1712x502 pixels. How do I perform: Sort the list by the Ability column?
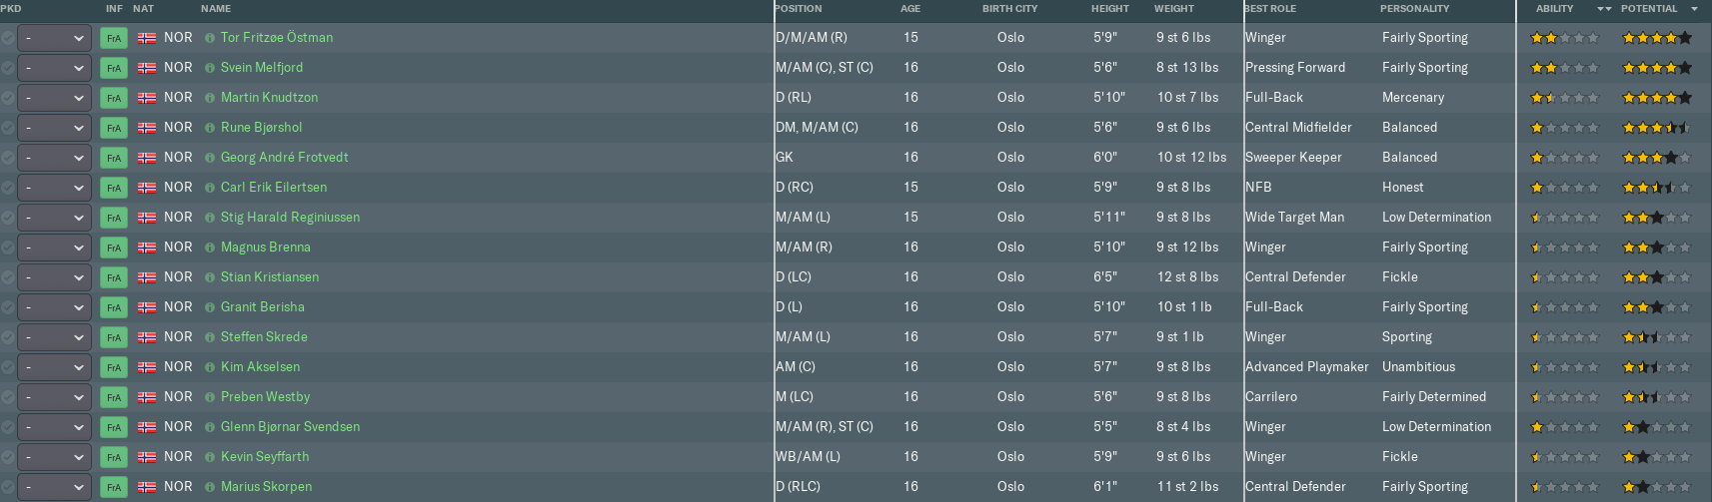[1554, 9]
